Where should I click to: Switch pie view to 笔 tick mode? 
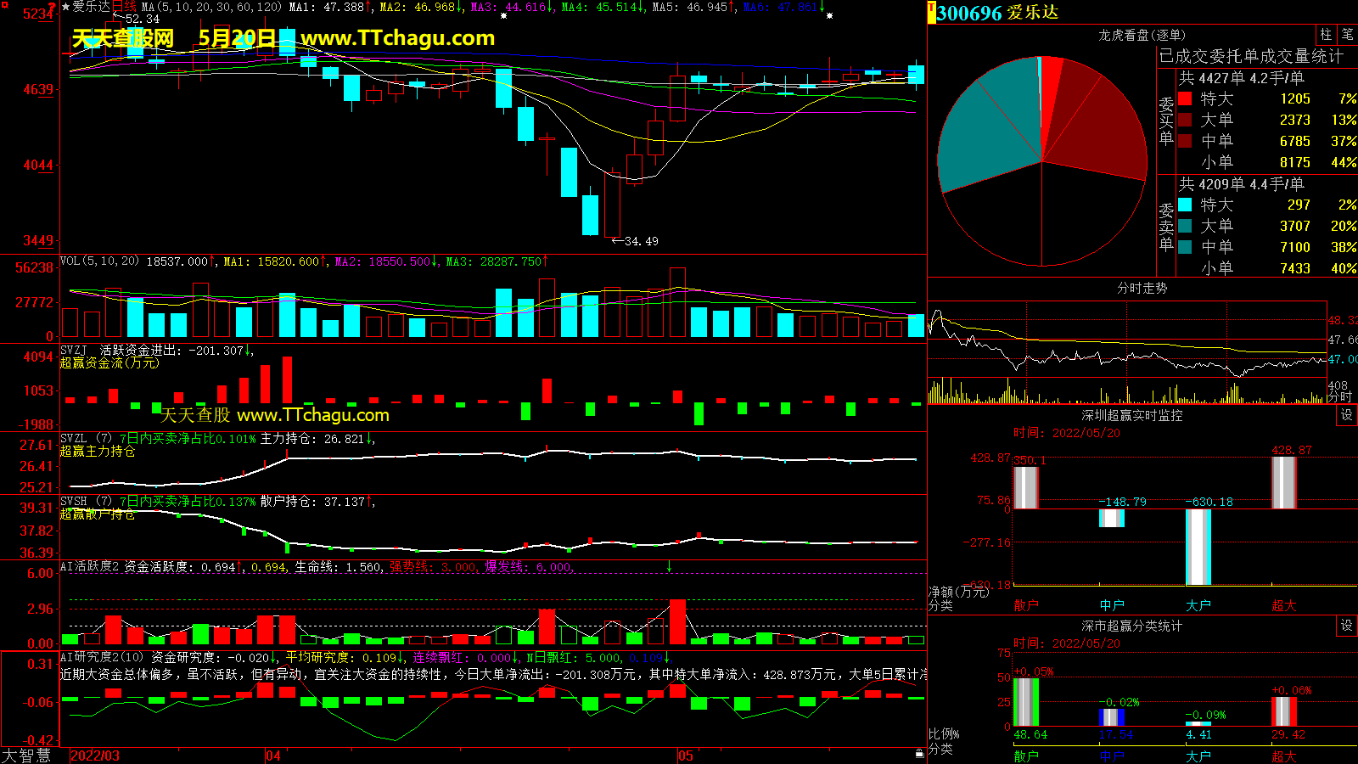click(x=1347, y=35)
